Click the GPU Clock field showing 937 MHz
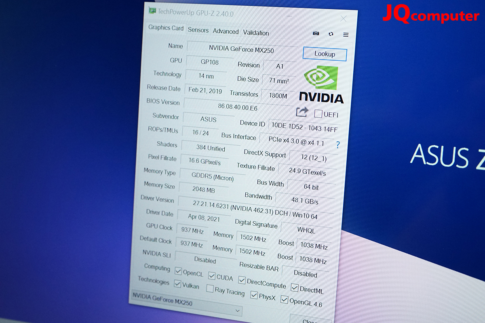This screenshot has width=485, height=323. coord(192,231)
